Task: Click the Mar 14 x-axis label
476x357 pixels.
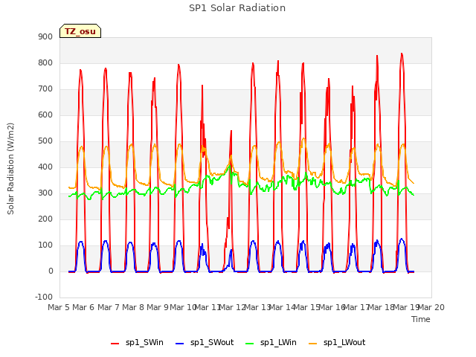Action: click(283, 307)
